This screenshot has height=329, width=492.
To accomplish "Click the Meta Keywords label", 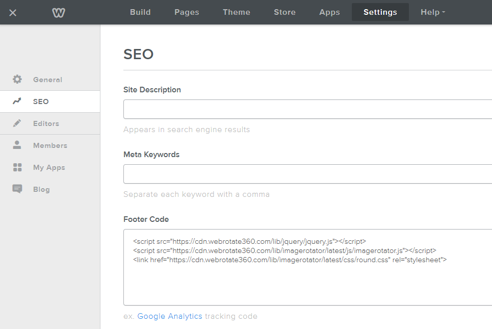I will (151, 155).
